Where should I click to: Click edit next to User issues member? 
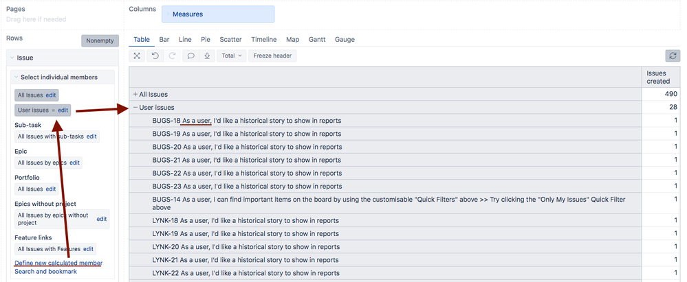coord(63,110)
